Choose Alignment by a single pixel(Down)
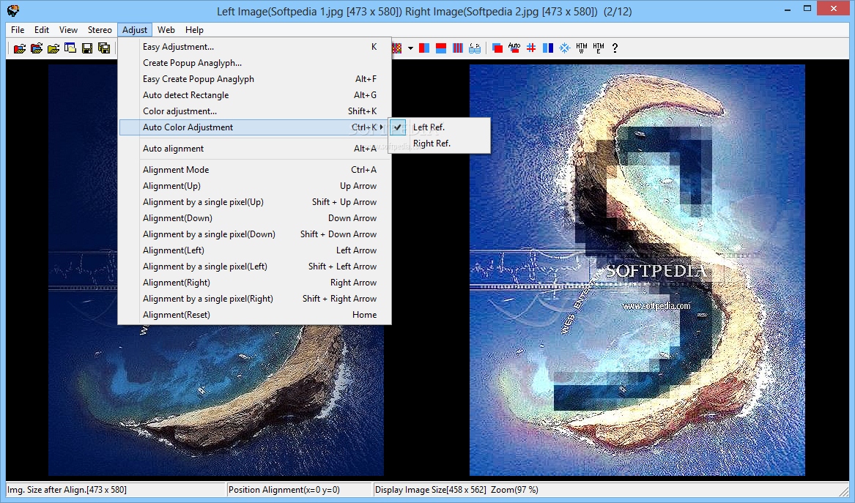This screenshot has width=855, height=503. pos(255,234)
